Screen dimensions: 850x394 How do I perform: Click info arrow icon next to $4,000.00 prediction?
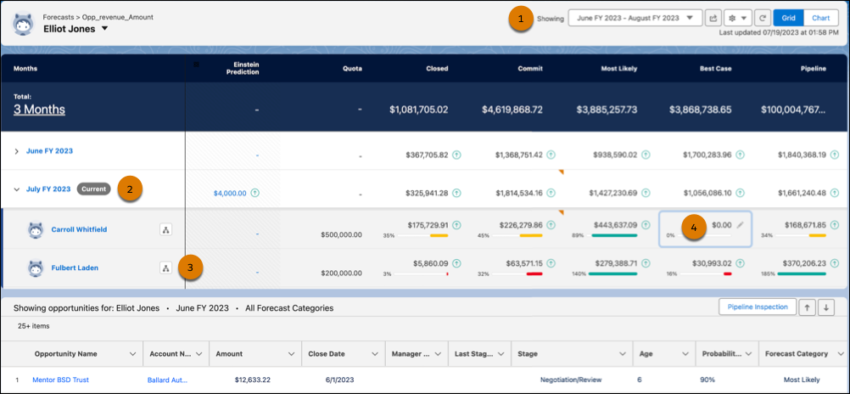(255, 193)
